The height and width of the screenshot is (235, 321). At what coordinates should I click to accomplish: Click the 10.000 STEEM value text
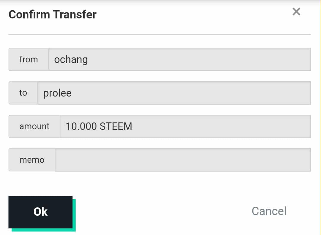tap(99, 127)
